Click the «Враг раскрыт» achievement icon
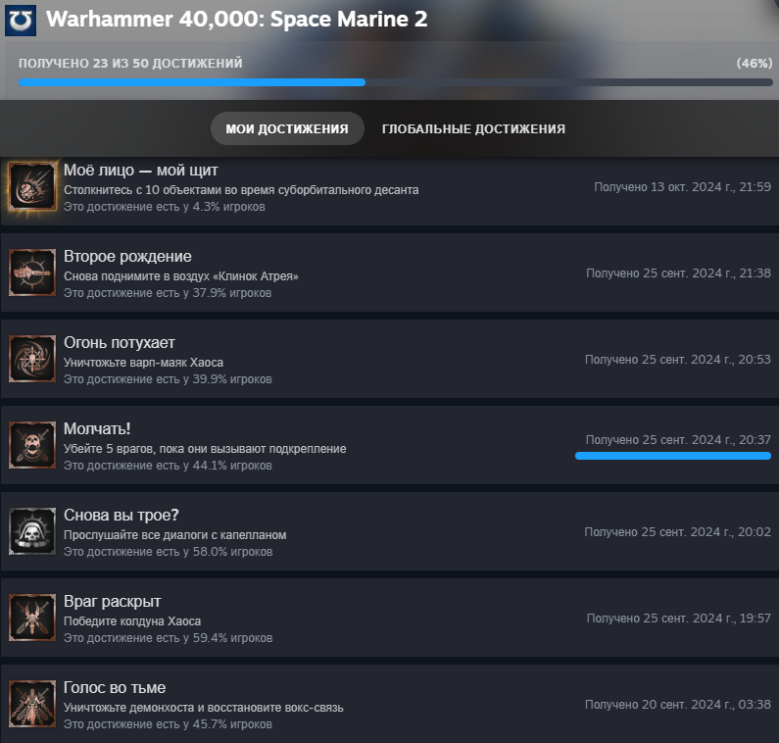Image resolution: width=779 pixels, height=743 pixels. point(32,618)
